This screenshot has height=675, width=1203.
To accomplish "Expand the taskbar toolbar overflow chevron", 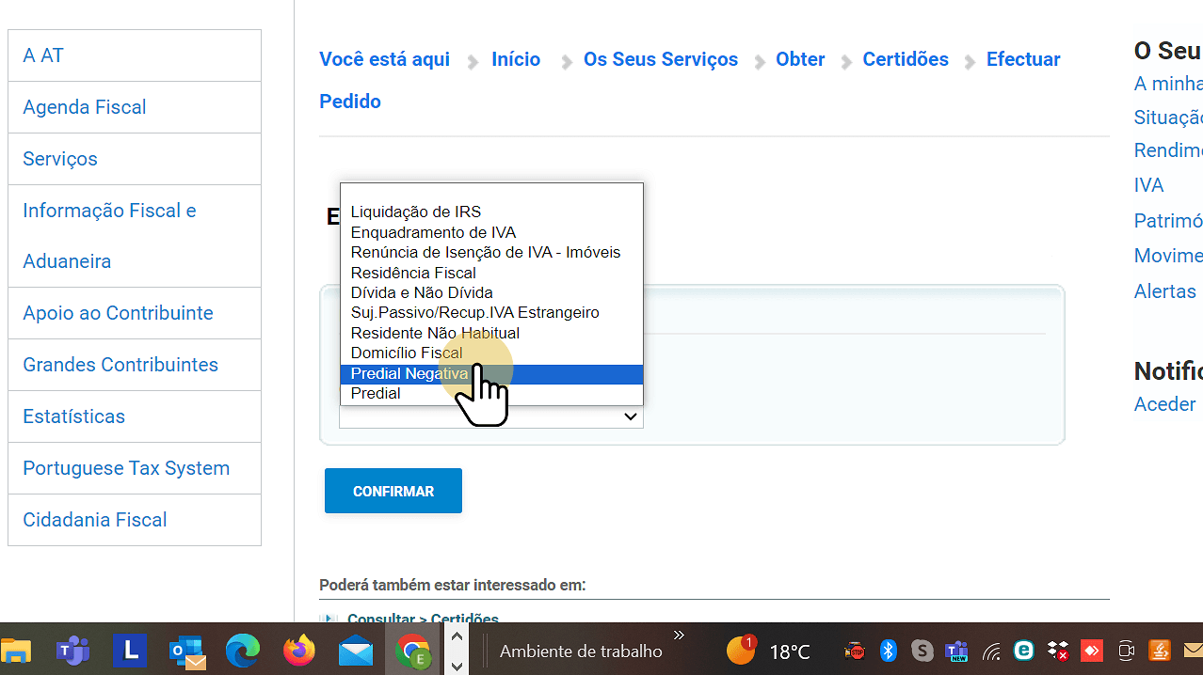I will [678, 636].
